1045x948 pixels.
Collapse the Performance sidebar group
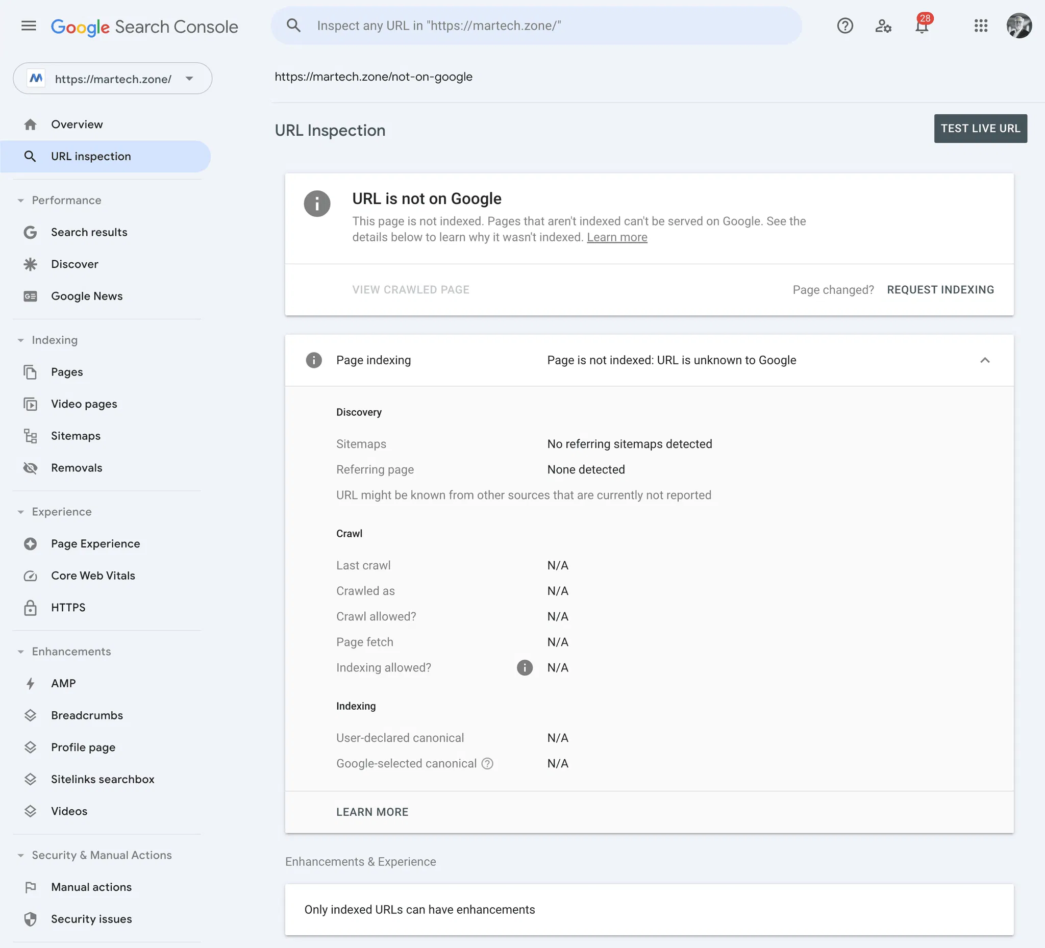tap(21, 200)
